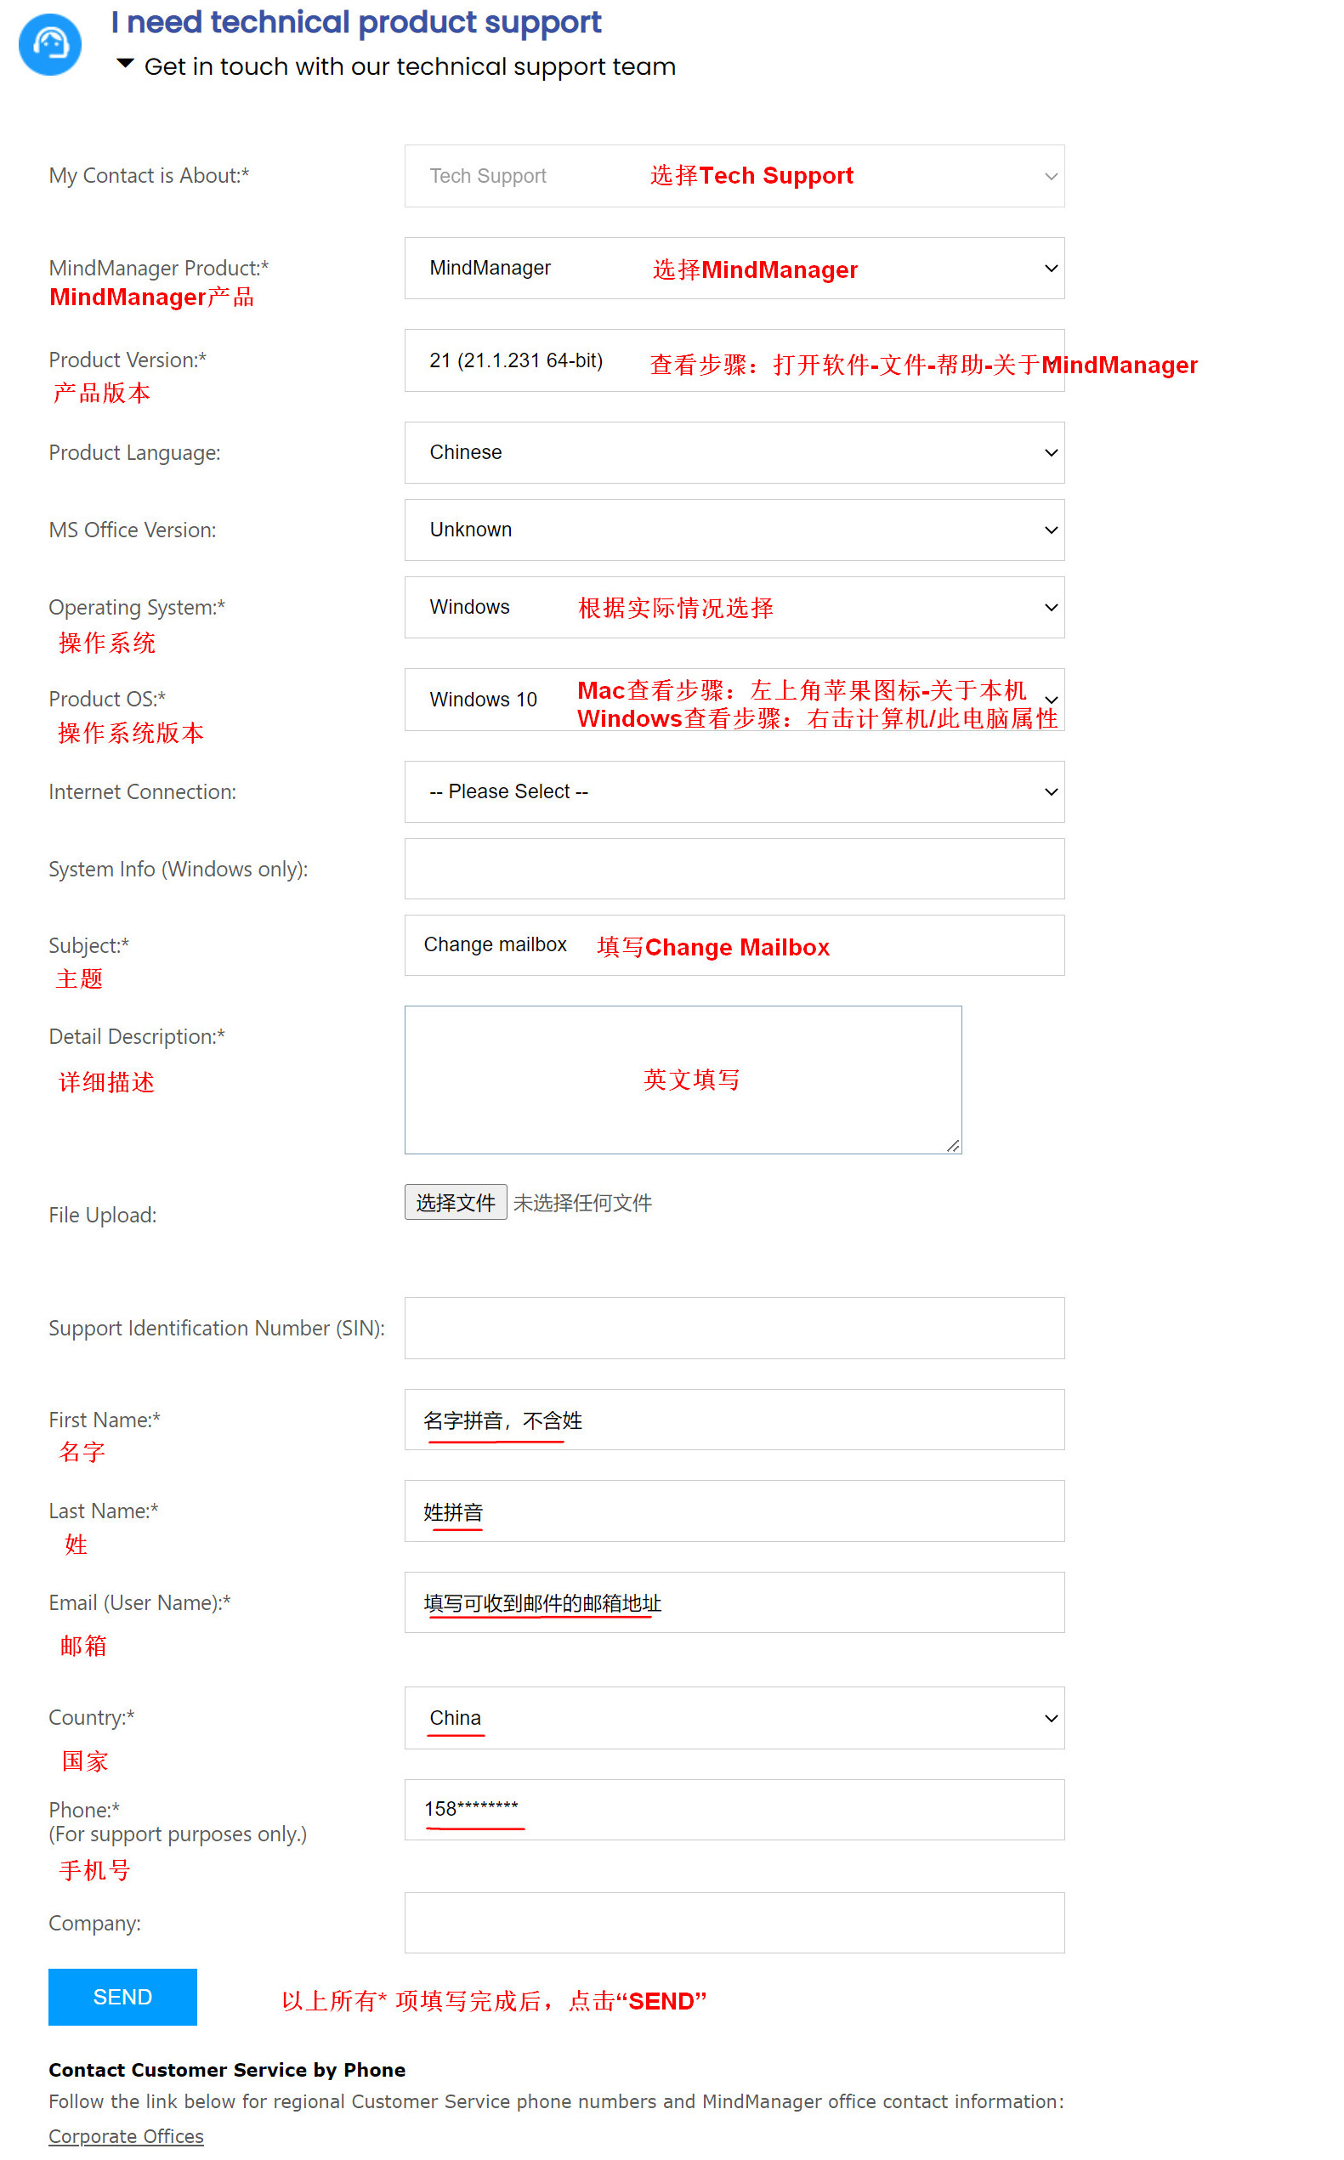Click the First Name input field
The height and width of the screenshot is (2160, 1344).
(x=734, y=1420)
